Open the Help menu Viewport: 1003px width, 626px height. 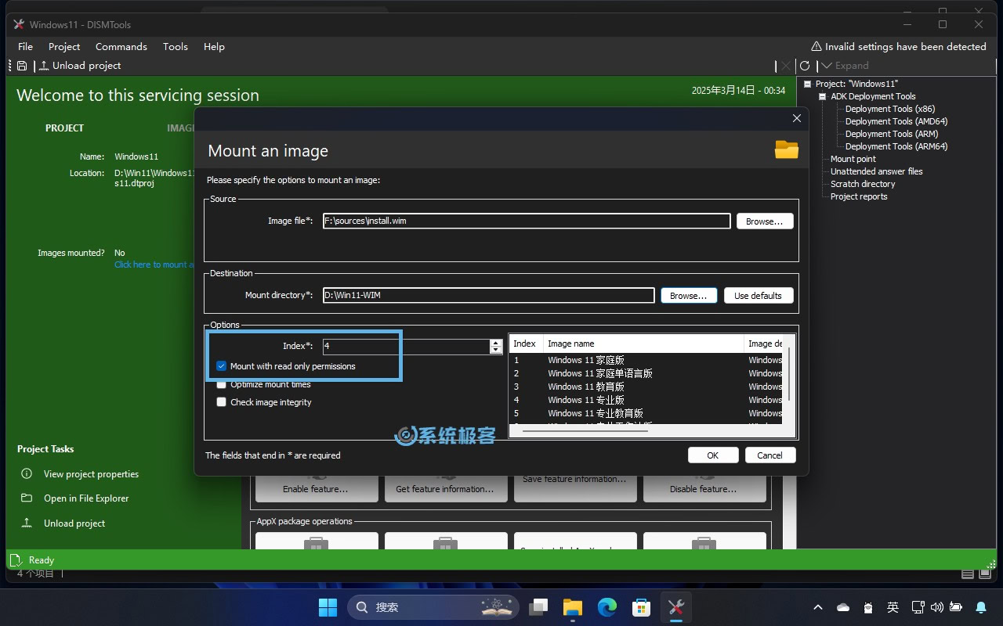click(214, 47)
